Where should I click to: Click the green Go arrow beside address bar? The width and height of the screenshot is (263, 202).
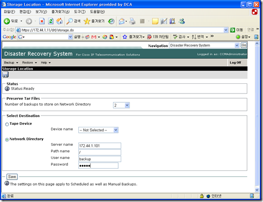232,30
